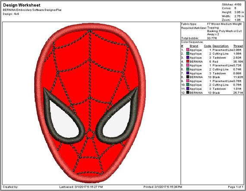Click the pink swatch in color row 1
The height and width of the screenshot is (191, 246).
188,50
